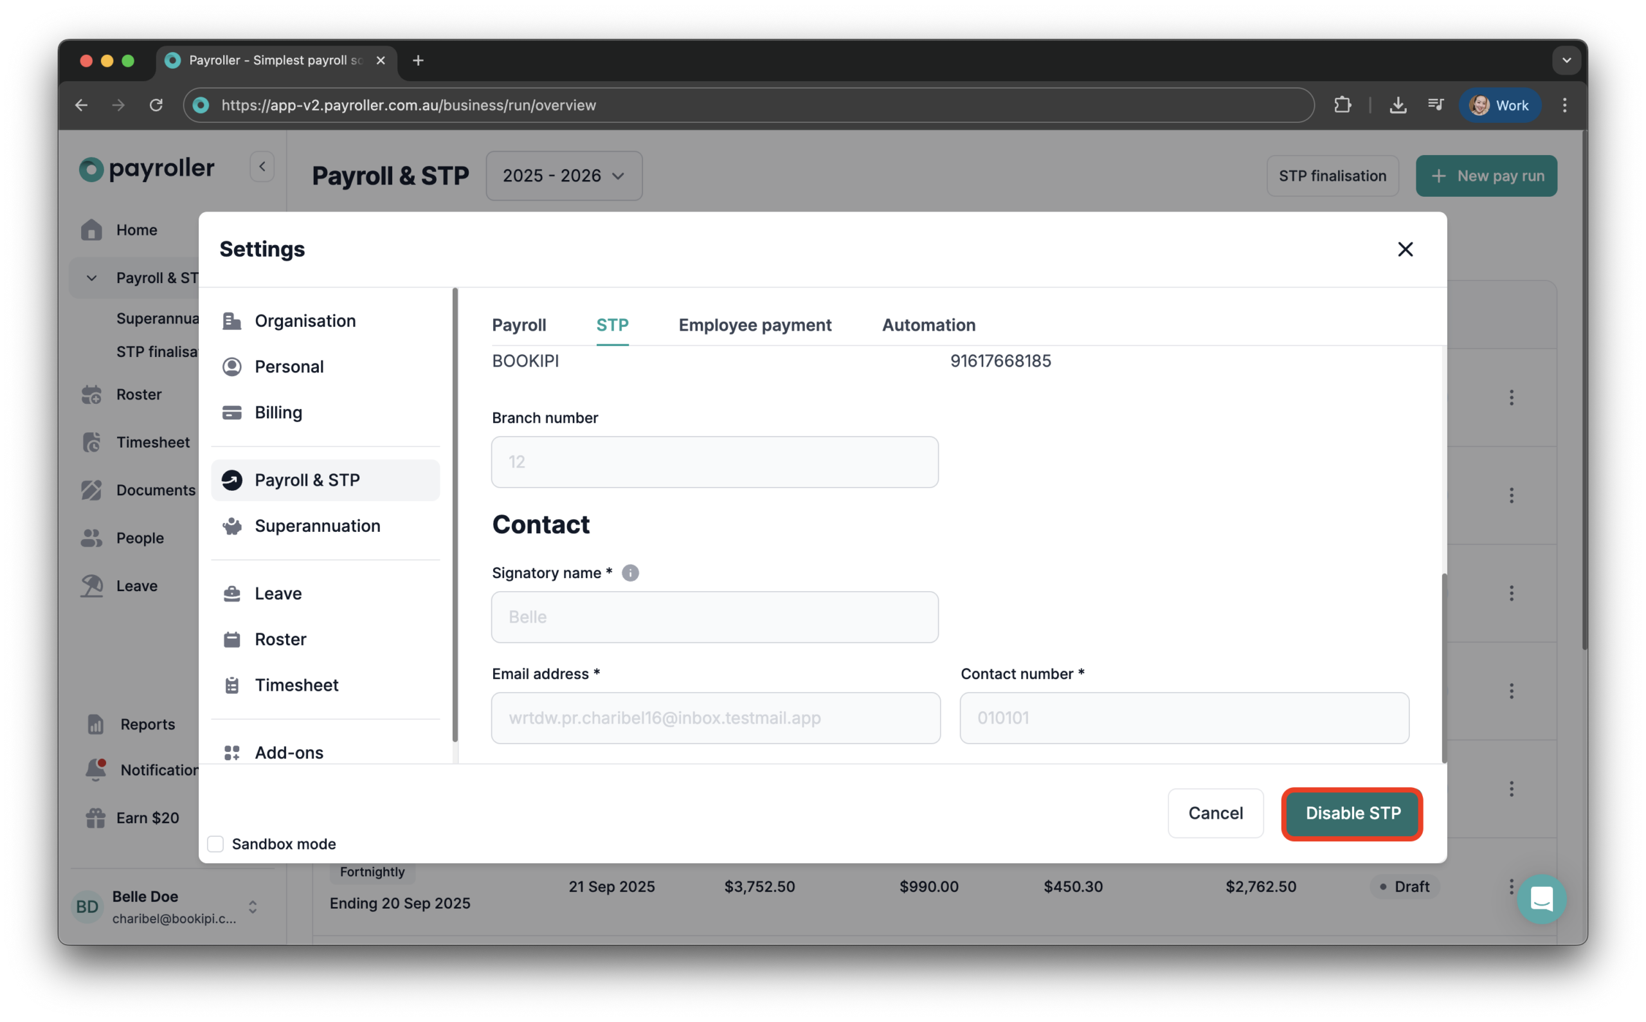Select the STP tab
Viewport: 1646px width, 1022px height.
tap(613, 325)
